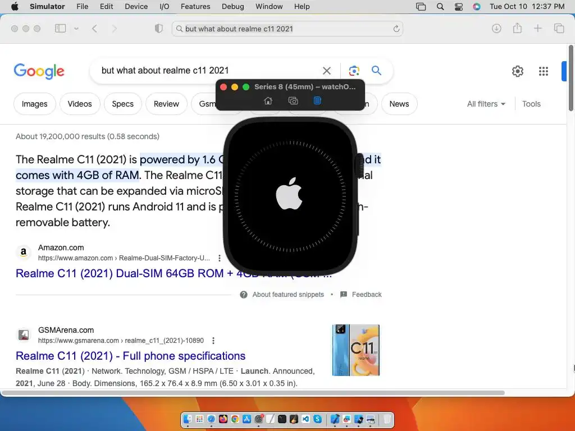Click the blue rotate icon in watch simulator

click(317, 100)
